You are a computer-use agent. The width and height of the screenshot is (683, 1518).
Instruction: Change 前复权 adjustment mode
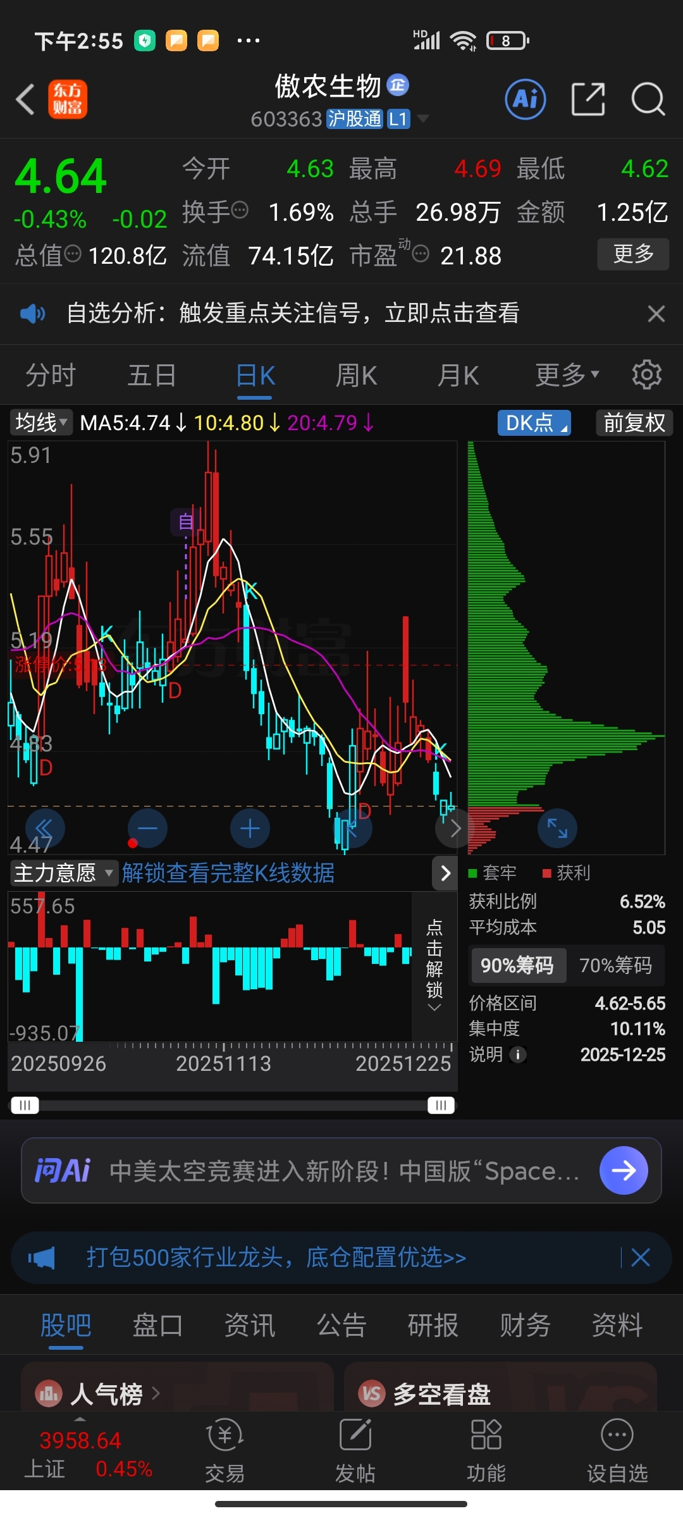point(634,423)
